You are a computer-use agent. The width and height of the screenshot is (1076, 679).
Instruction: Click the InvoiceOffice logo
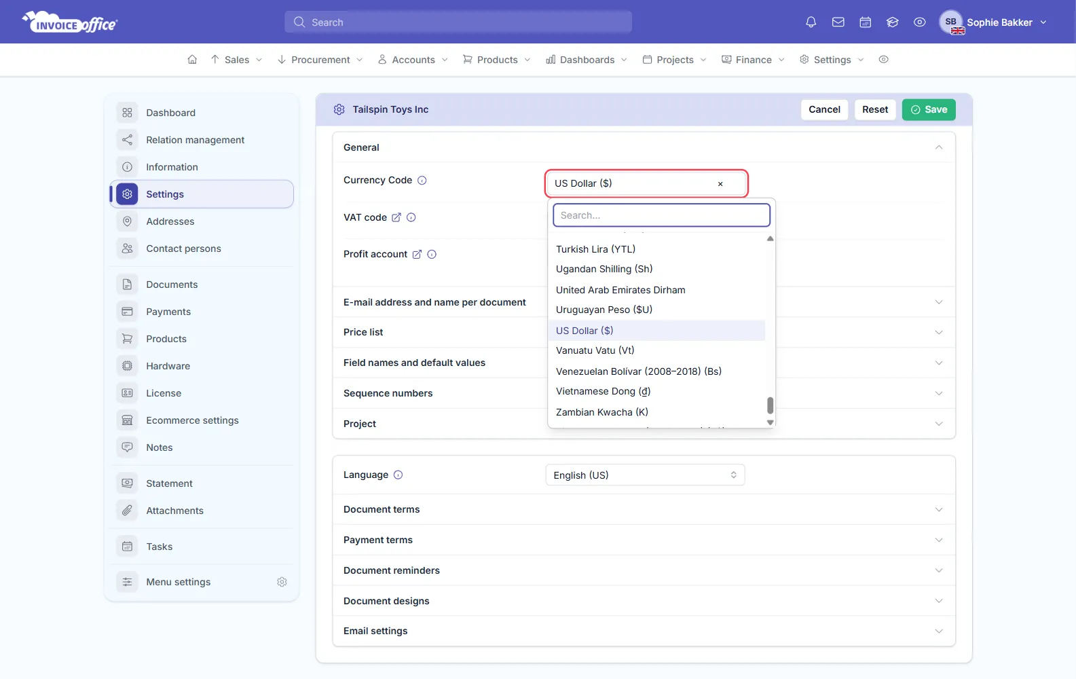70,22
